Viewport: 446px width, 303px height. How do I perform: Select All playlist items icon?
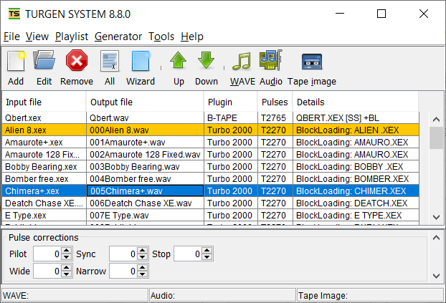click(x=110, y=61)
